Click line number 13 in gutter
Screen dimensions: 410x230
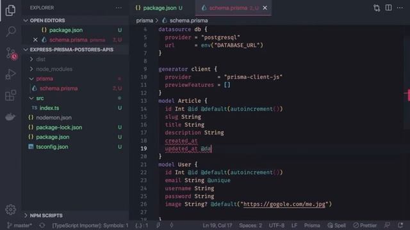point(143,101)
